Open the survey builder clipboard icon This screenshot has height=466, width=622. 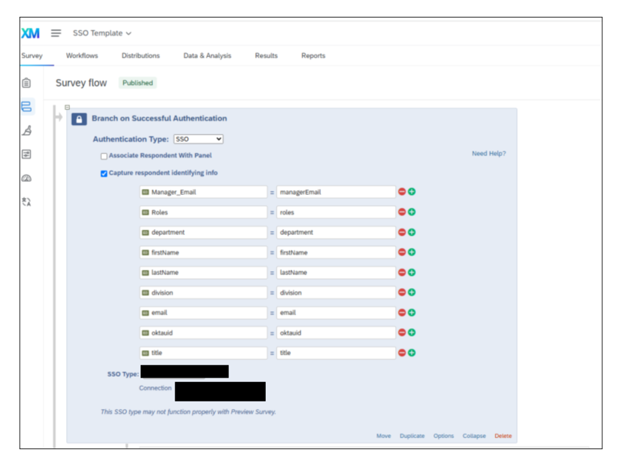27,83
